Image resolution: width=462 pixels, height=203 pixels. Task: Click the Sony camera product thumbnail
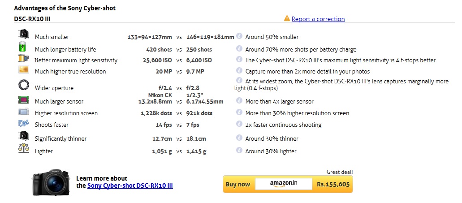(x=51, y=182)
